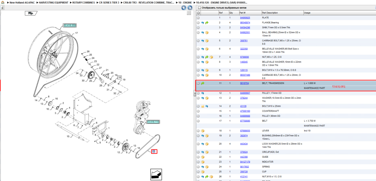Image resolution: width=376 pixels, height=181 pixels.
Task: Click blue arrow in BUSHING row
Action: click(x=202, y=136)
